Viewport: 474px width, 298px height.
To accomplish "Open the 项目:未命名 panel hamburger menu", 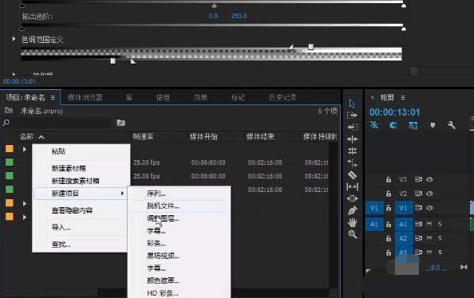I will [x=53, y=97].
